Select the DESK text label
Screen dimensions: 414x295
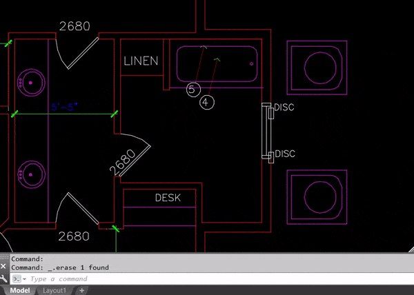pos(168,198)
